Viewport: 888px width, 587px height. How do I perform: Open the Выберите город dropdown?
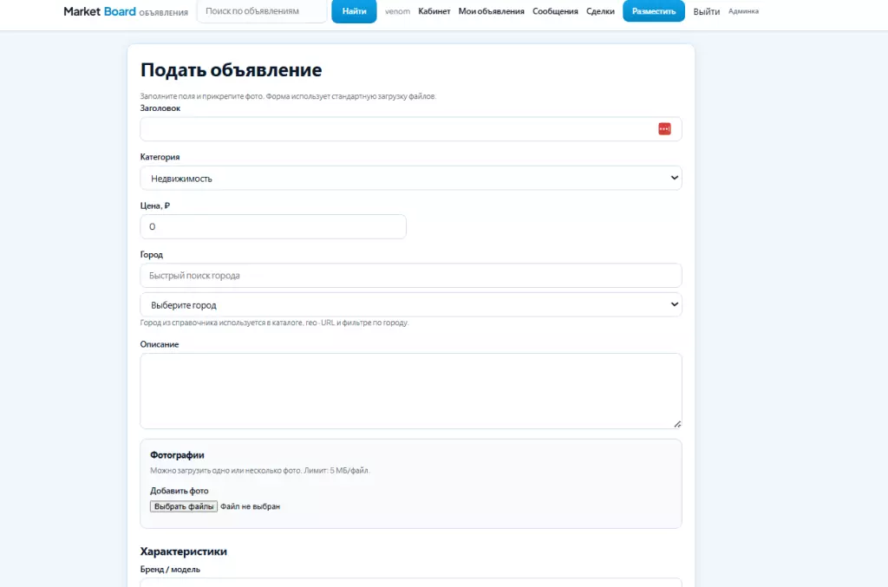[x=410, y=305]
